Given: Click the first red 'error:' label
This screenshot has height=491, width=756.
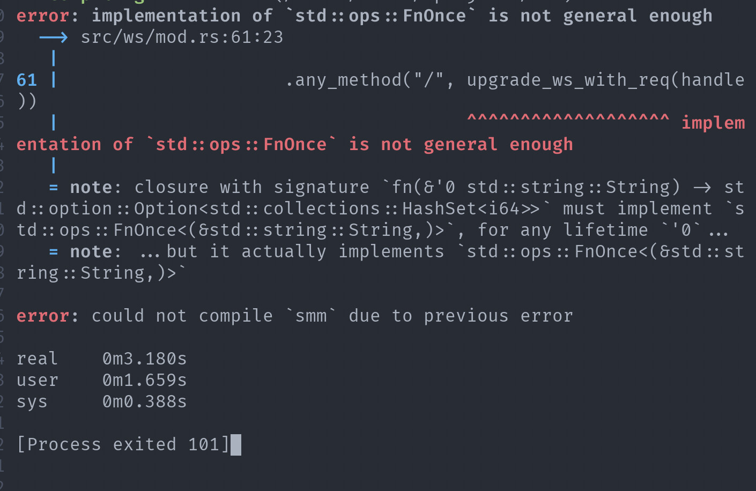Looking at the screenshot, I should coord(48,16).
